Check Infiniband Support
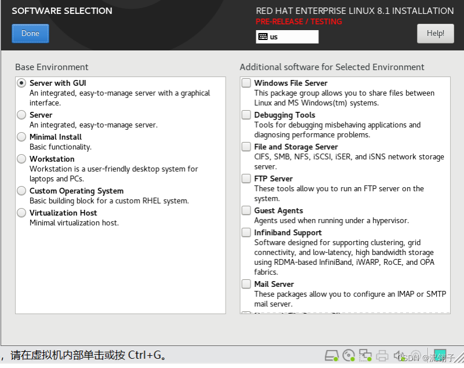This screenshot has width=464, height=368. pos(245,232)
